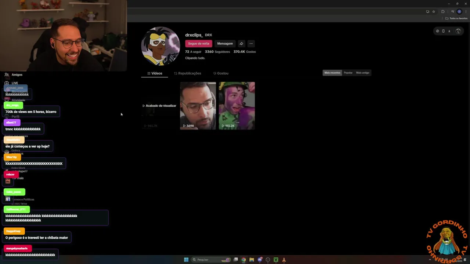Click the Vitor16y chat username badge
The height and width of the screenshot is (264, 470).
point(11,157)
